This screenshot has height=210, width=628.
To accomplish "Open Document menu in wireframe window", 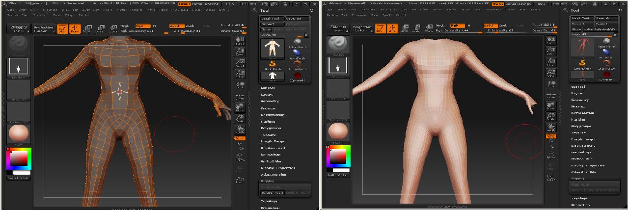I will (50, 9).
